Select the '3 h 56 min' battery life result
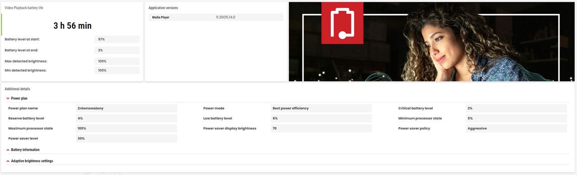Screen dimensions: 577x175 pos(73,26)
